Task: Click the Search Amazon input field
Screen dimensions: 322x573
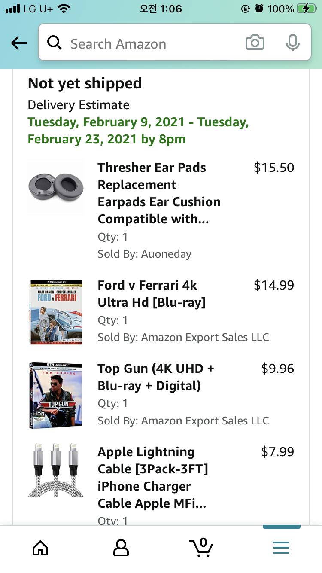Action: (150, 43)
